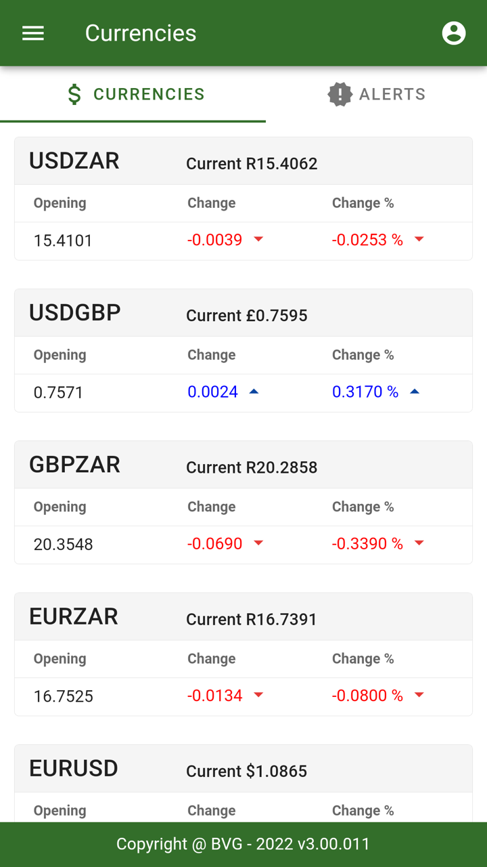Click the Alerts exclamation badge icon
The image size is (487, 867).
click(x=340, y=94)
